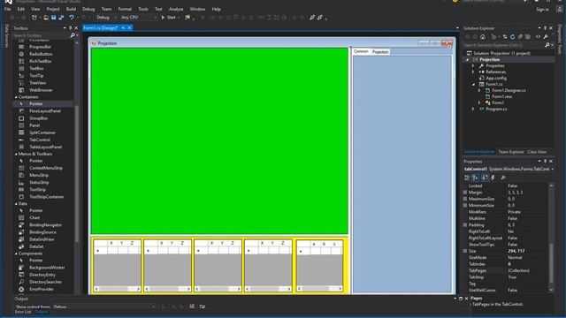Open the Any CPU platform dropdown
The image size is (566, 318).
click(x=139, y=18)
